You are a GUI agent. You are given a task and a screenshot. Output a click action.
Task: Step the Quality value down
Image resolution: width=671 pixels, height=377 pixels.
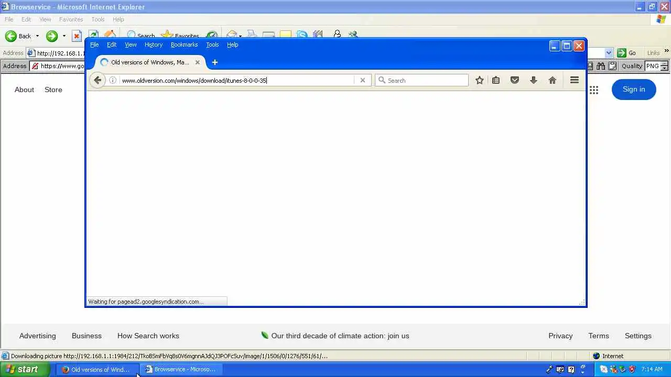click(664, 68)
